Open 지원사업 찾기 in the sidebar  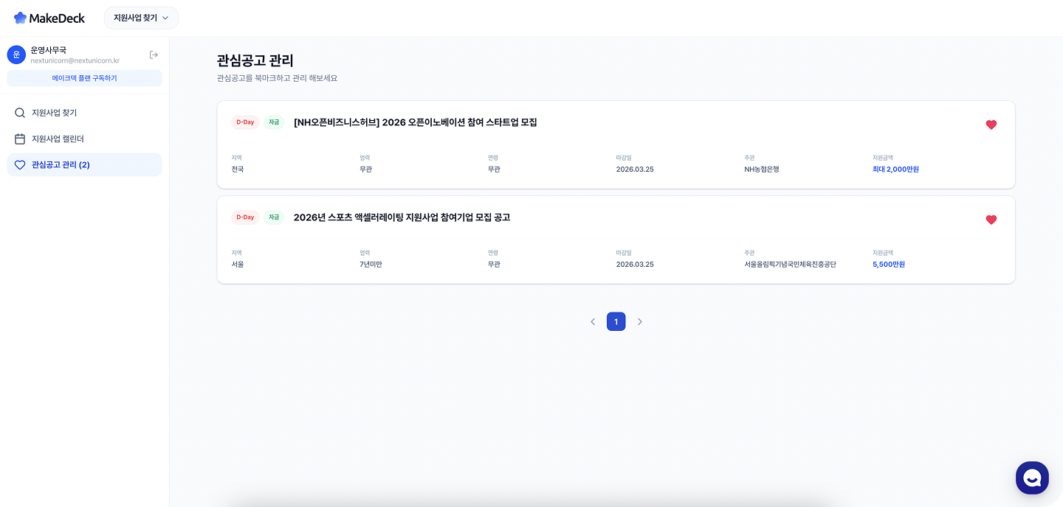coord(55,113)
